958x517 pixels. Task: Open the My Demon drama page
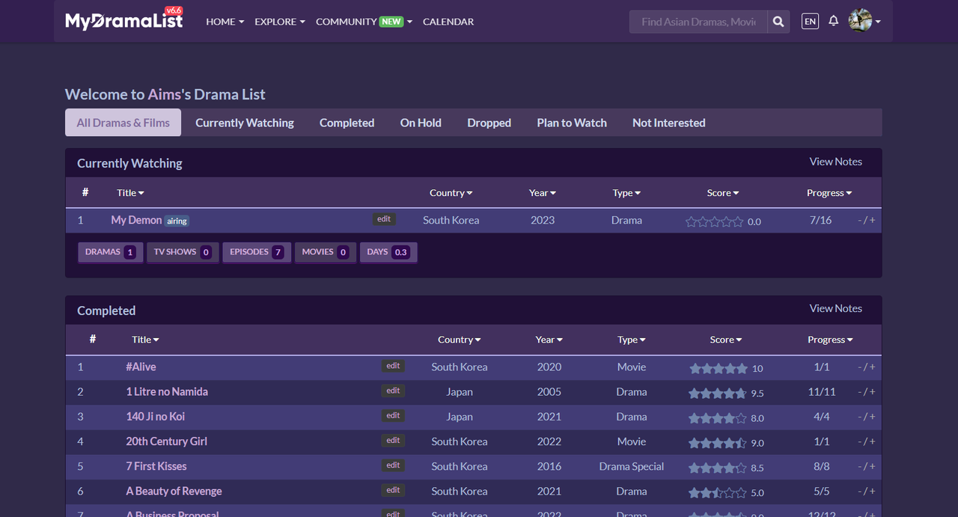click(136, 220)
